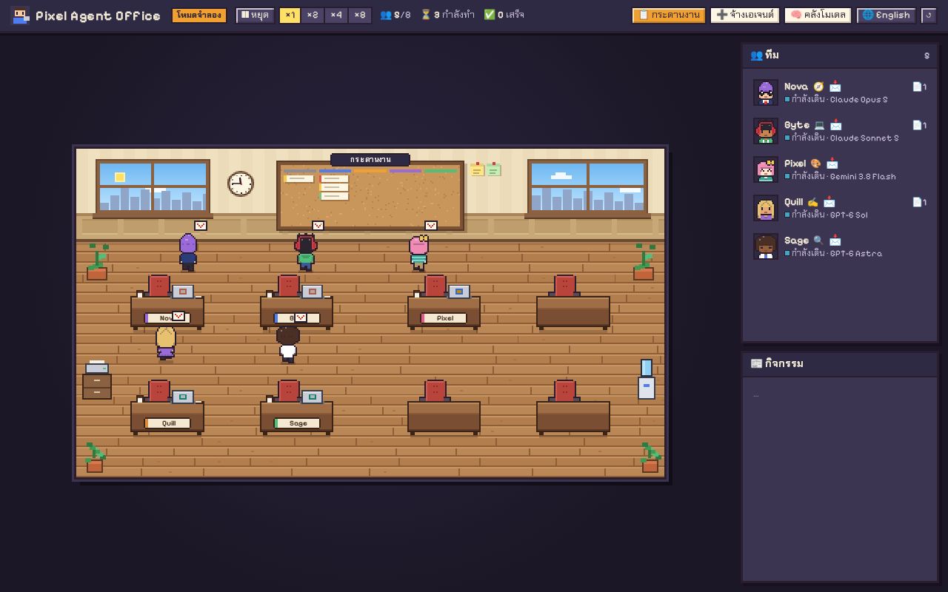Click Quill's mail icon in team panel
The height and width of the screenshot is (592, 948).
[x=829, y=202]
